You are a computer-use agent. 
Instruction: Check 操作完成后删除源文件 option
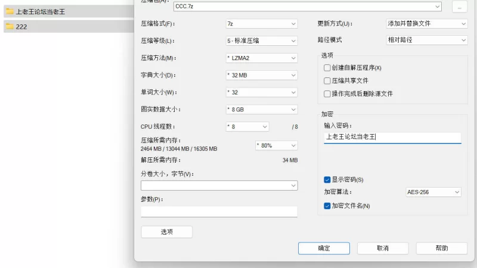[327, 94]
